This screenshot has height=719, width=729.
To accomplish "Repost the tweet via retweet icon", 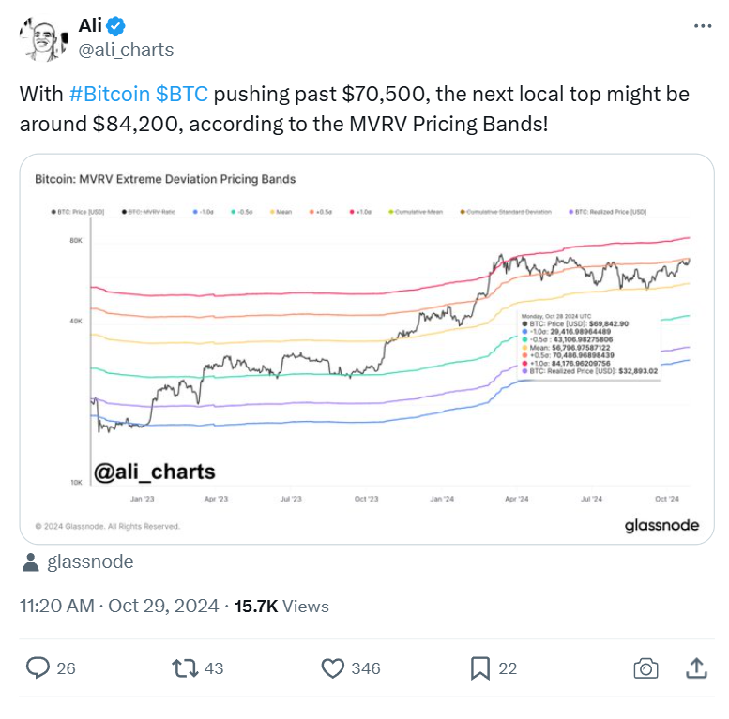I will (x=185, y=668).
